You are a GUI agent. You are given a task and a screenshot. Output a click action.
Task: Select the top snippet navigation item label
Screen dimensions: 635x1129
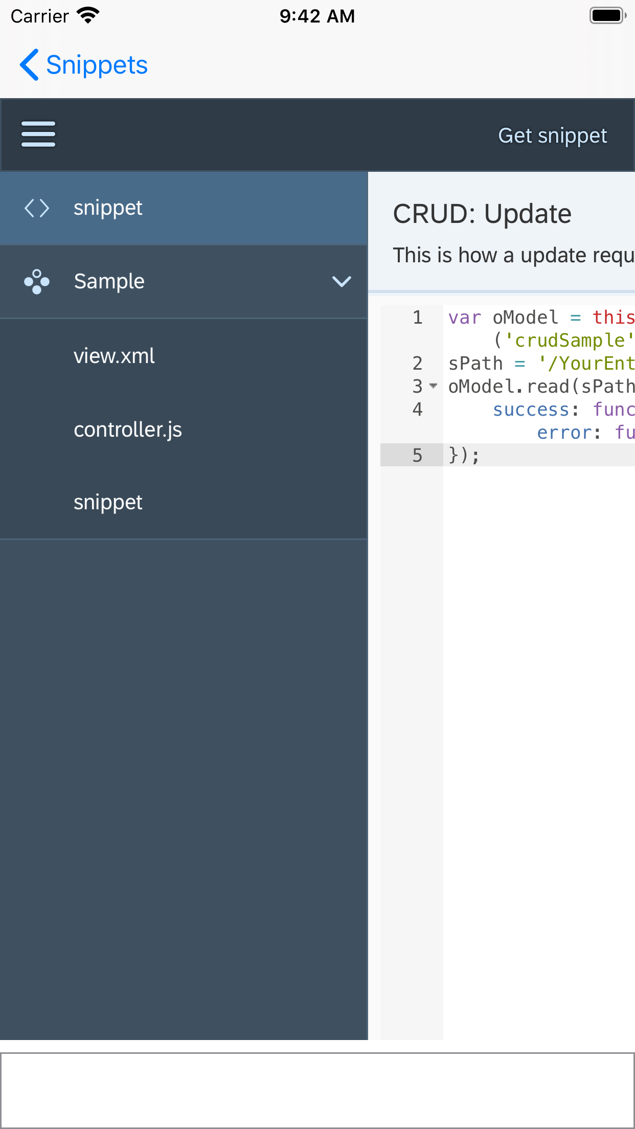108,208
